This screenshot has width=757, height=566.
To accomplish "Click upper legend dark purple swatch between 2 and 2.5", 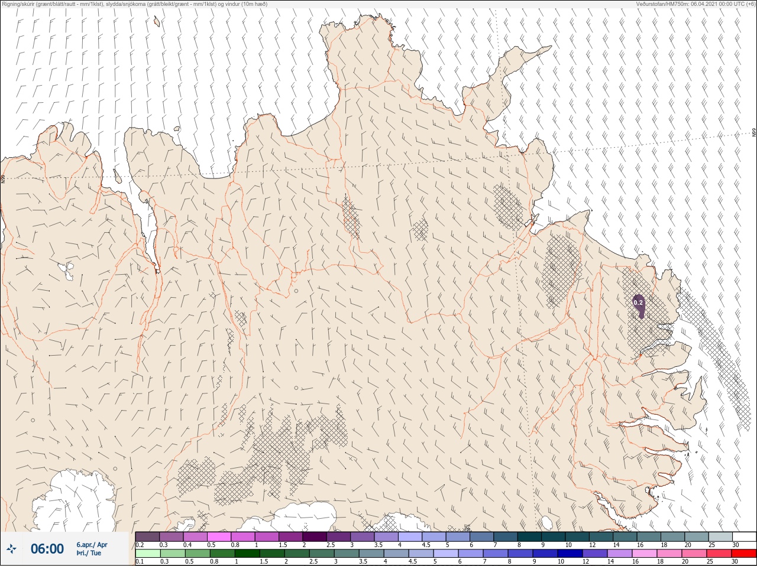I will tap(315, 536).
